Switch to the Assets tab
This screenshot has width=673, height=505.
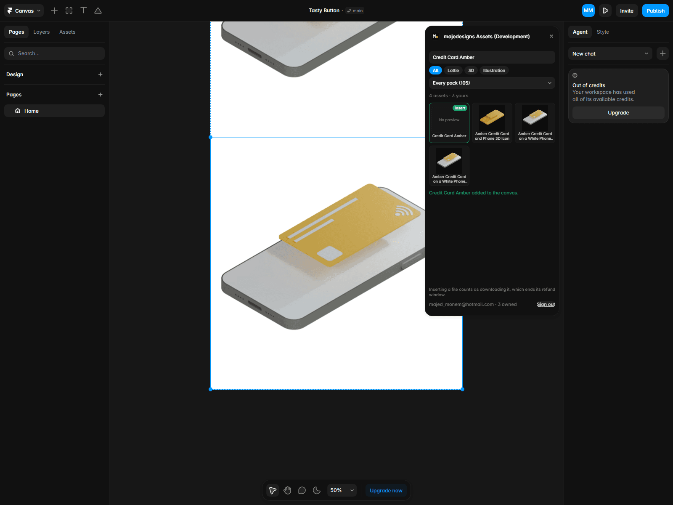67,32
